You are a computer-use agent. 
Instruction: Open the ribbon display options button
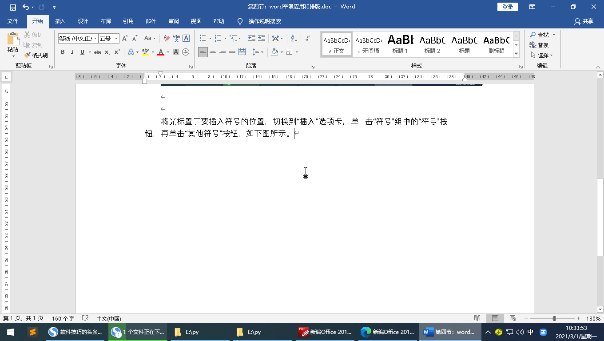(x=532, y=7)
